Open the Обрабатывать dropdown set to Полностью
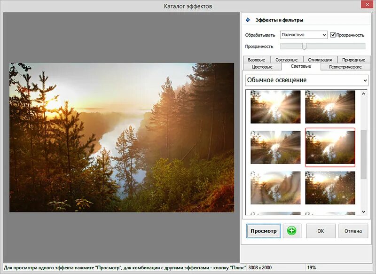The image size is (376, 274). click(x=304, y=35)
